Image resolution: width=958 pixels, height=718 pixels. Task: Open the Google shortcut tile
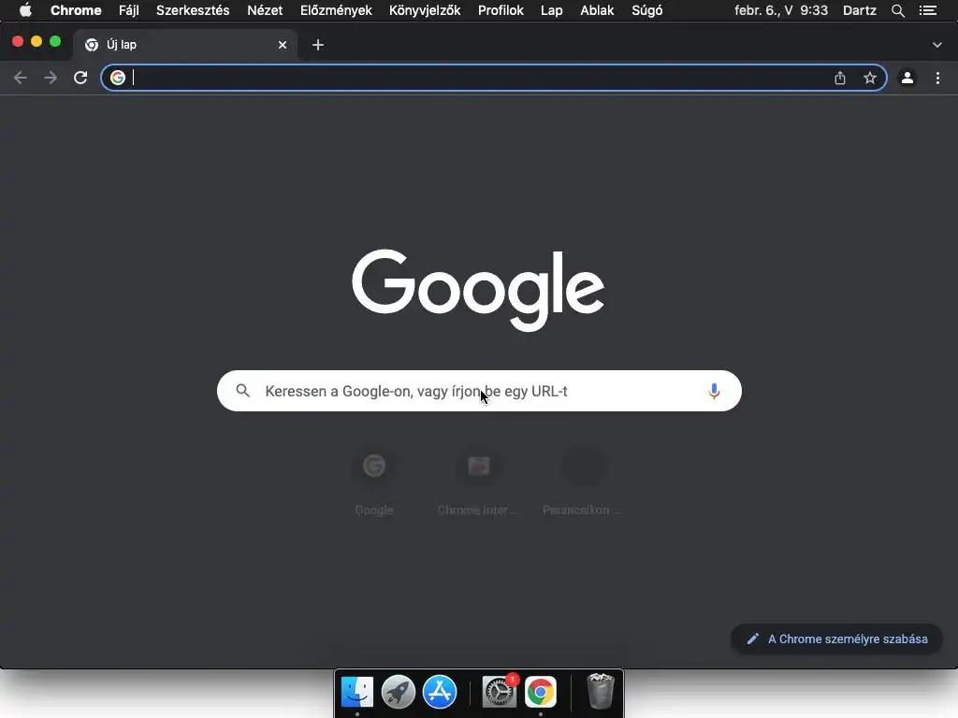tap(374, 482)
